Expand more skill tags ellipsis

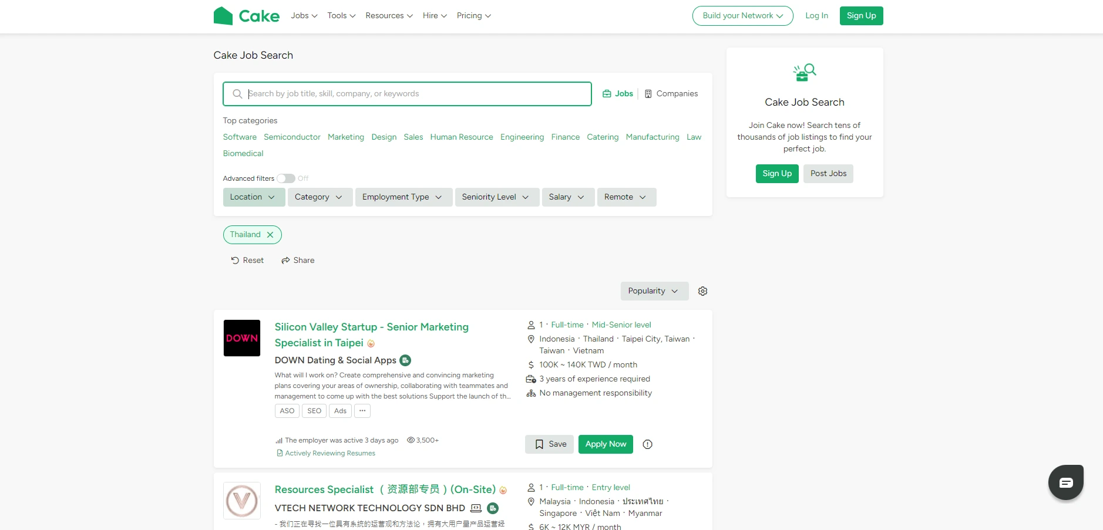tap(362, 411)
